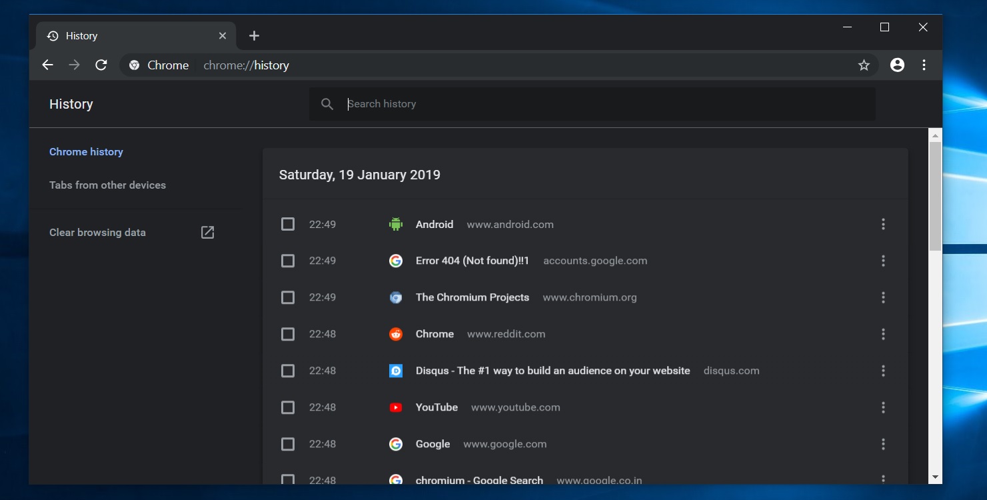Click the www.reddit.com domain text
The height and width of the screenshot is (500, 987).
[506, 334]
